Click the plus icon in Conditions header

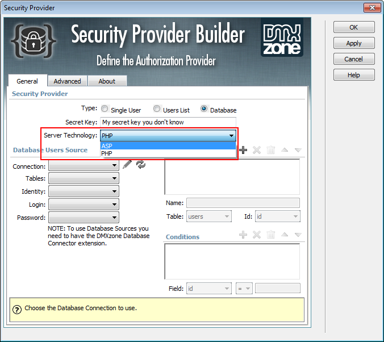click(243, 235)
